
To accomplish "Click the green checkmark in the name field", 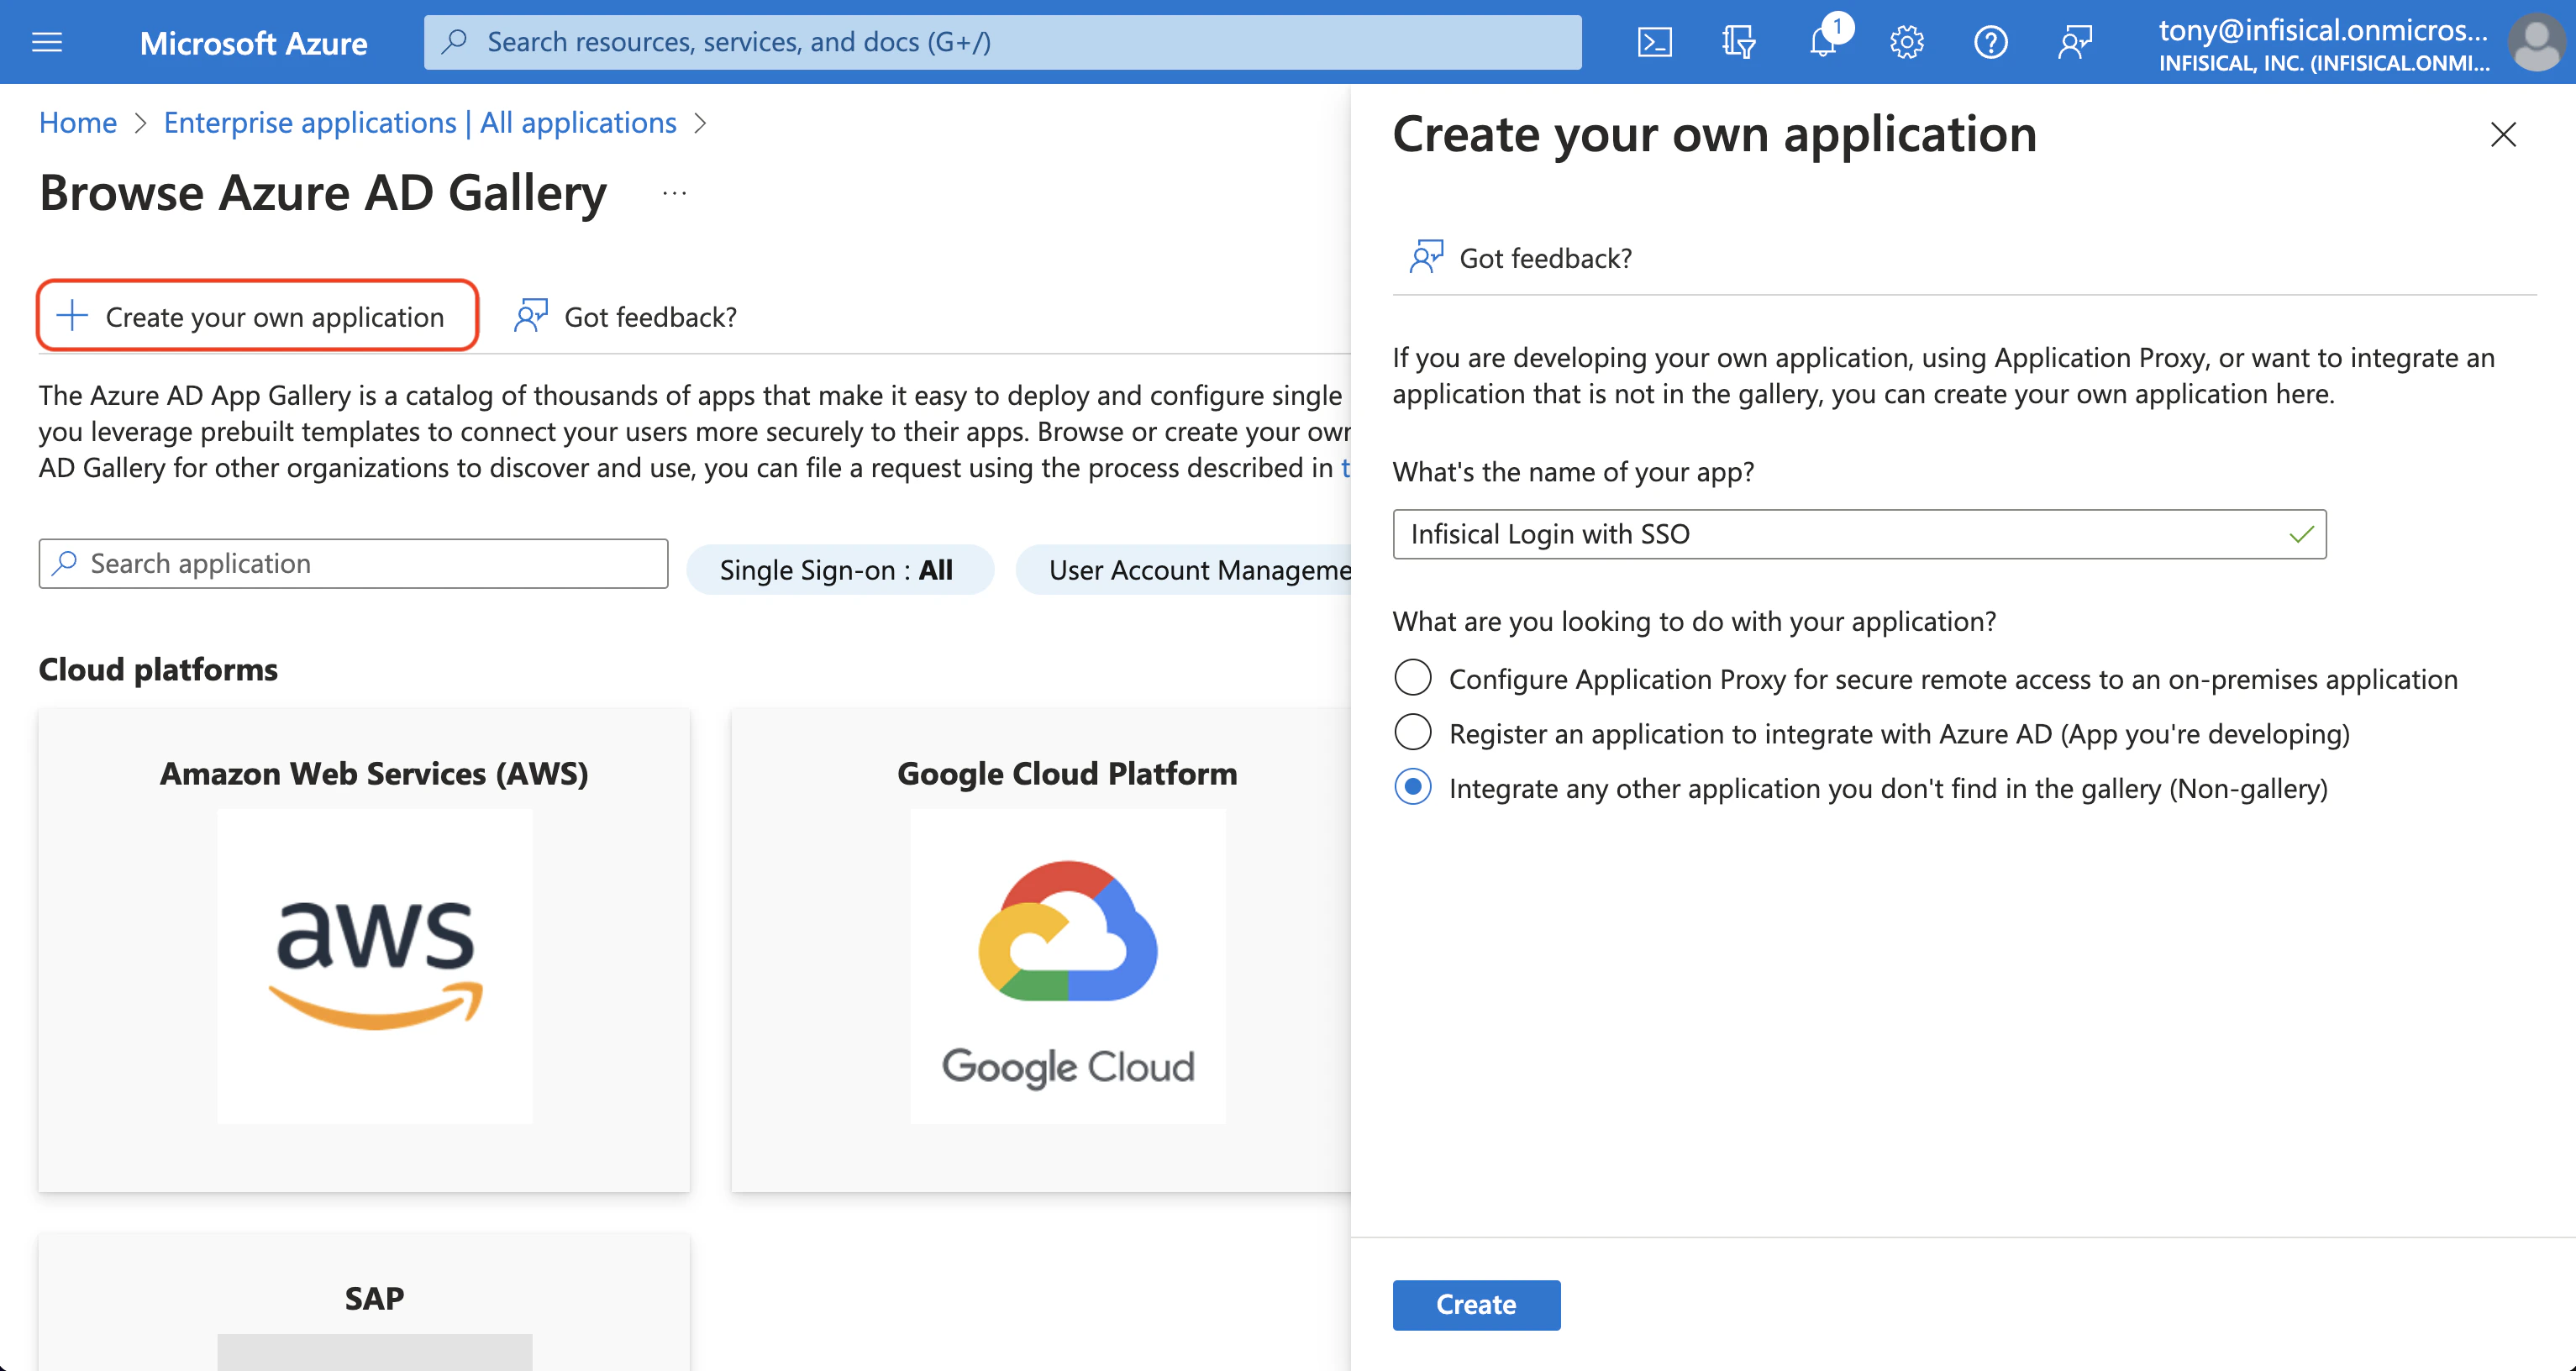I will [x=2301, y=534].
